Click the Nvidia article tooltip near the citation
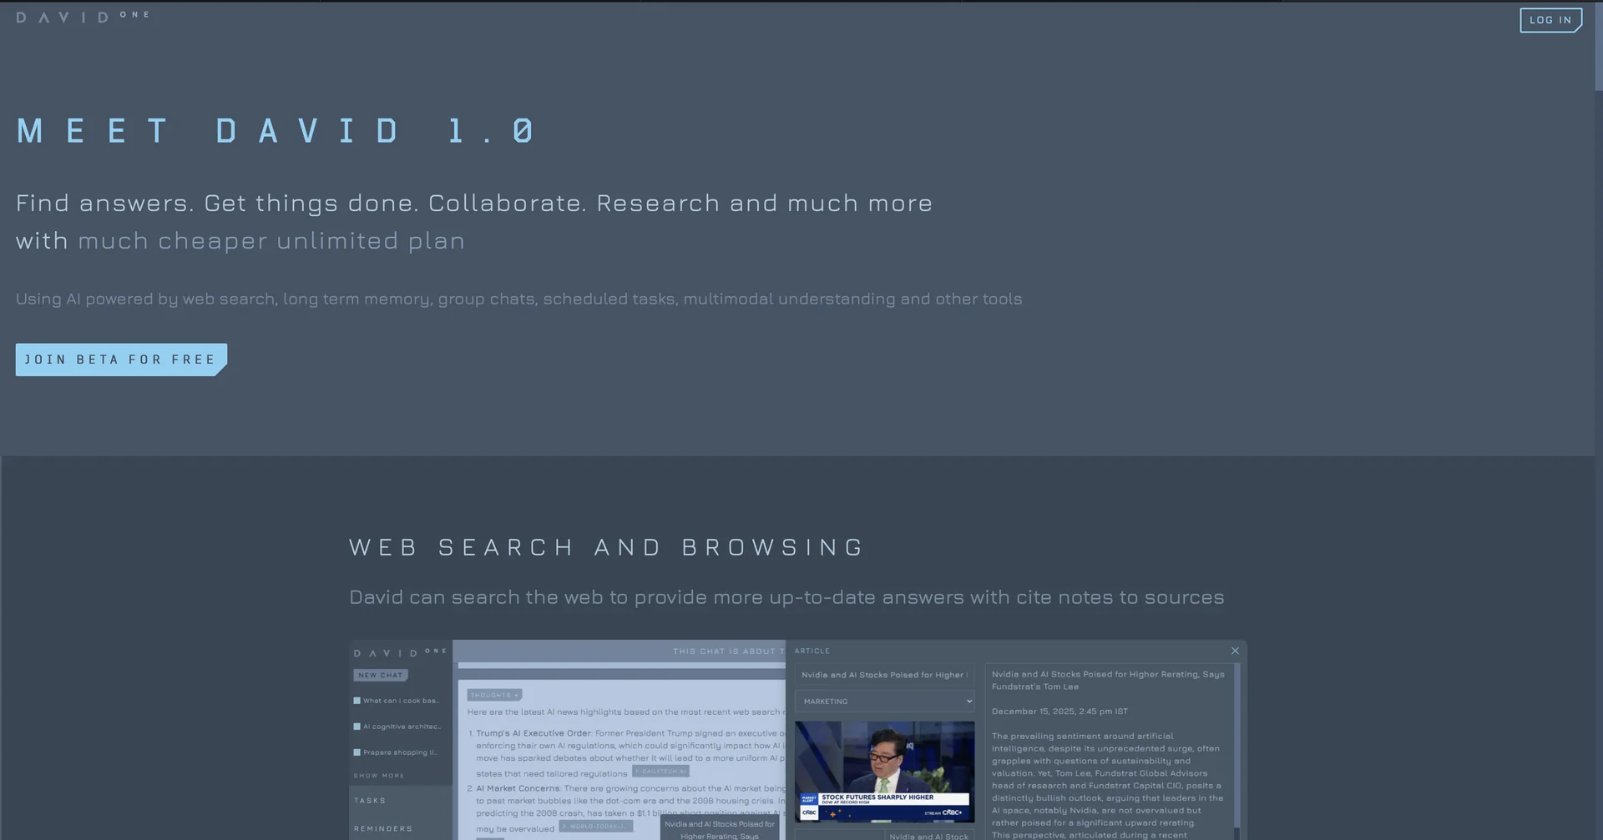This screenshot has height=840, width=1603. (720, 828)
